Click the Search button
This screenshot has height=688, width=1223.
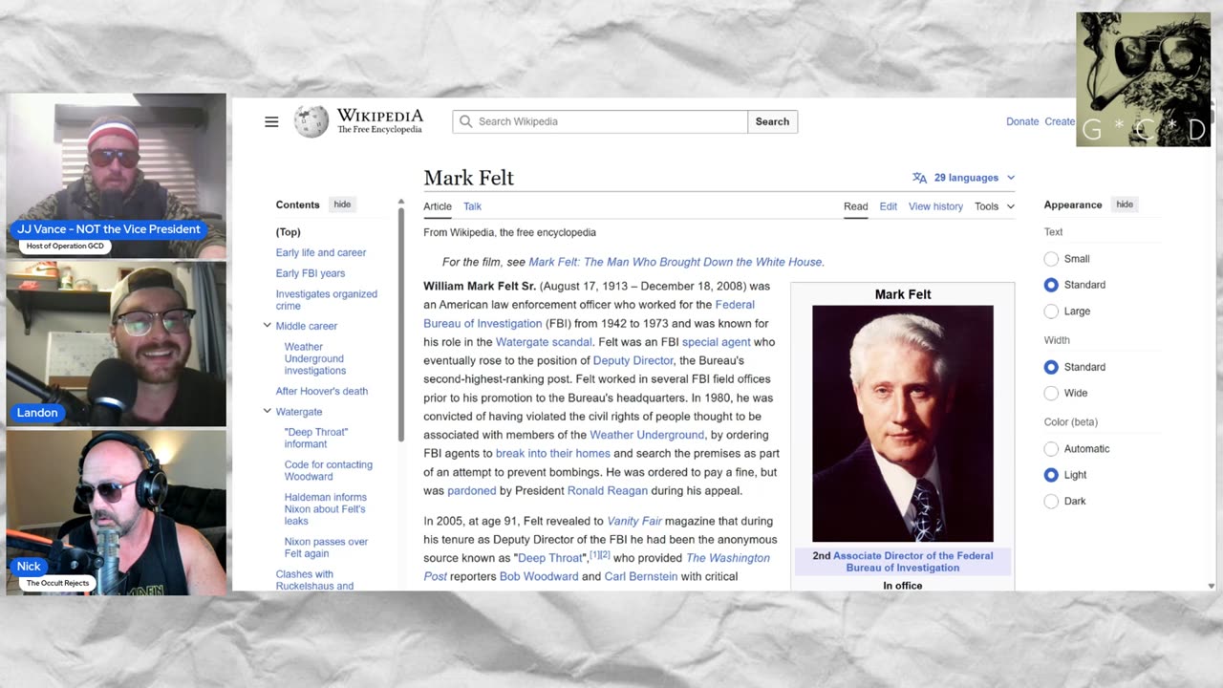(772, 121)
